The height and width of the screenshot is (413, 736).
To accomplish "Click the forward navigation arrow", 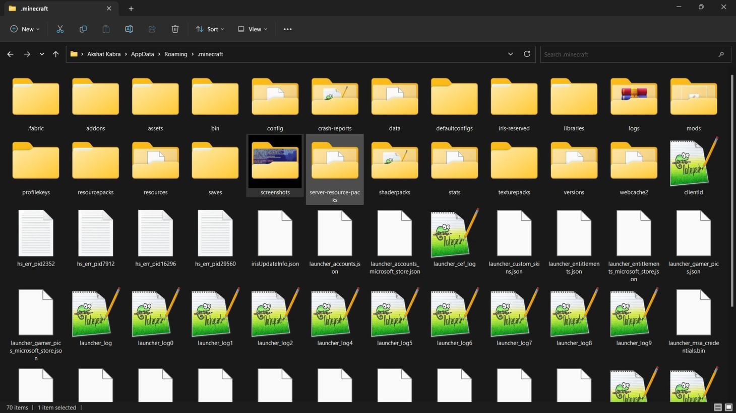I will [27, 54].
